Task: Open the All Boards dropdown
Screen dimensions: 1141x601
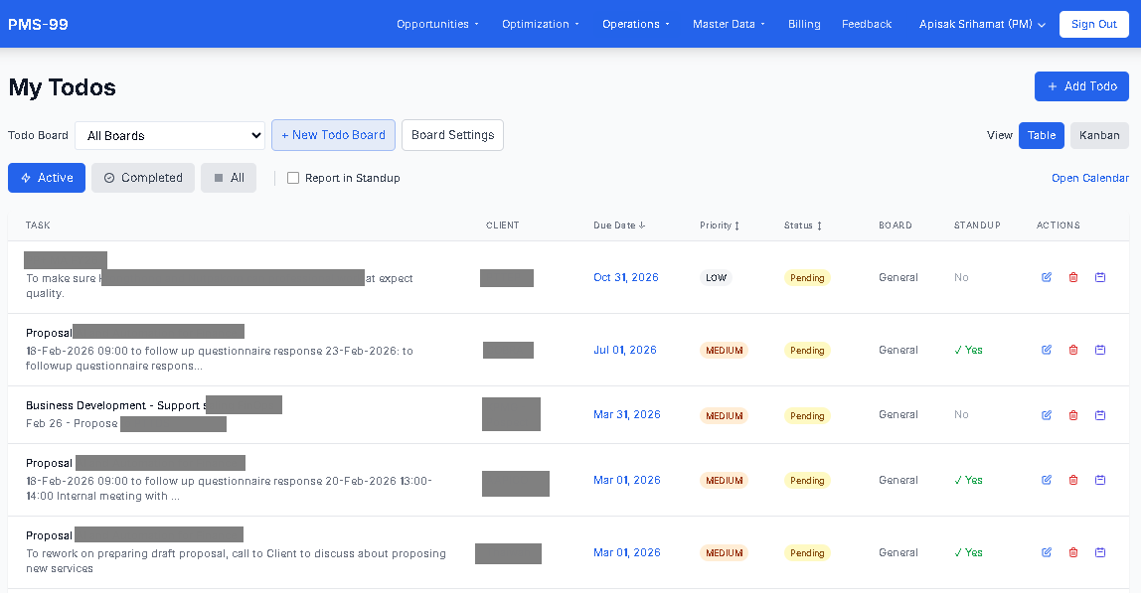Action: coord(170,135)
